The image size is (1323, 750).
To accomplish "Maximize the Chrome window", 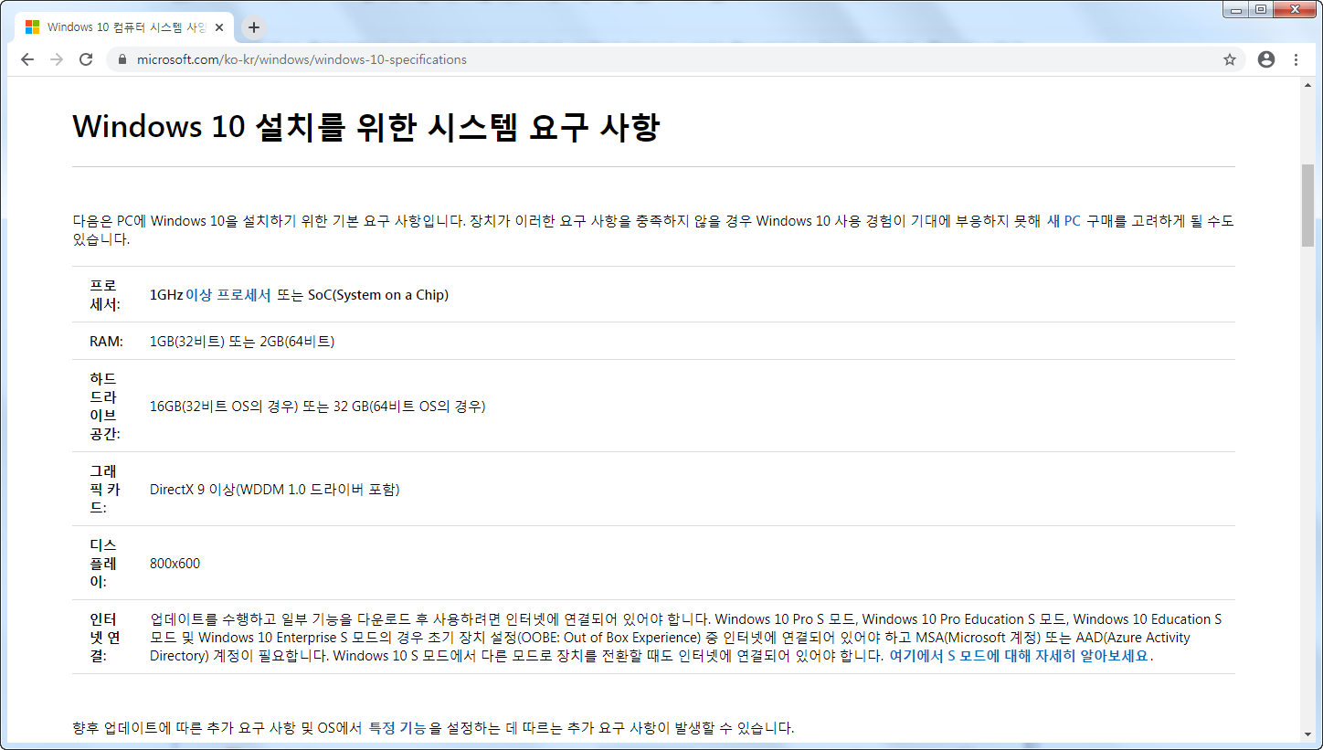I will [x=1261, y=9].
